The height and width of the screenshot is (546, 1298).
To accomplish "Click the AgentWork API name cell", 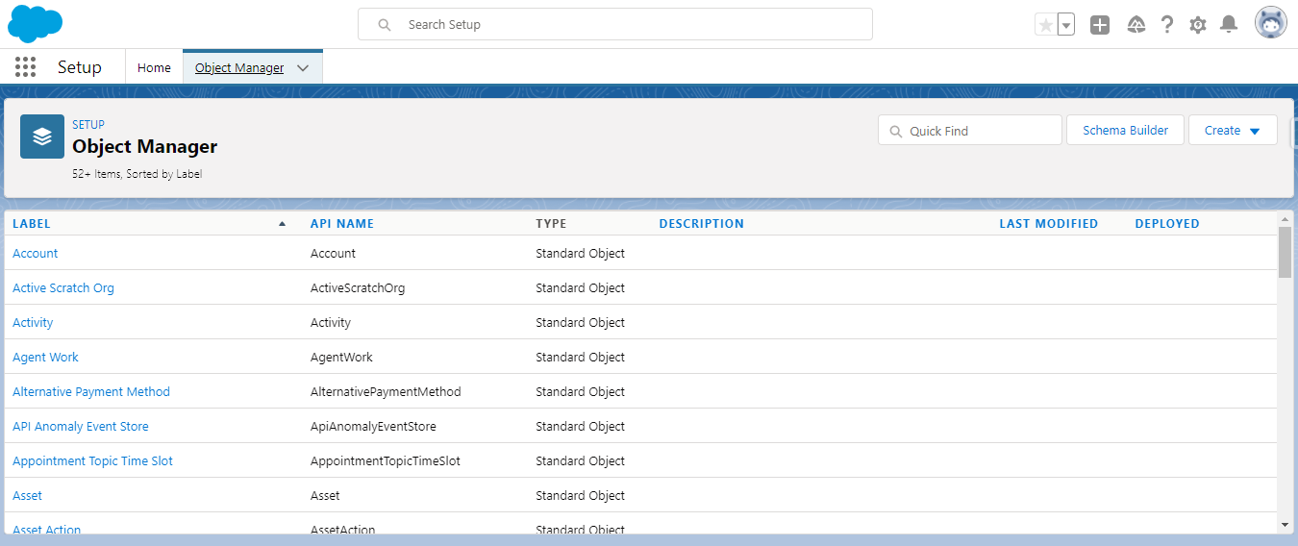I will (341, 357).
